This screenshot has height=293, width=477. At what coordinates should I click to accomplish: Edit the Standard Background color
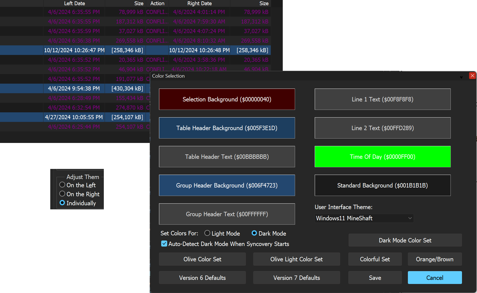[382, 185]
